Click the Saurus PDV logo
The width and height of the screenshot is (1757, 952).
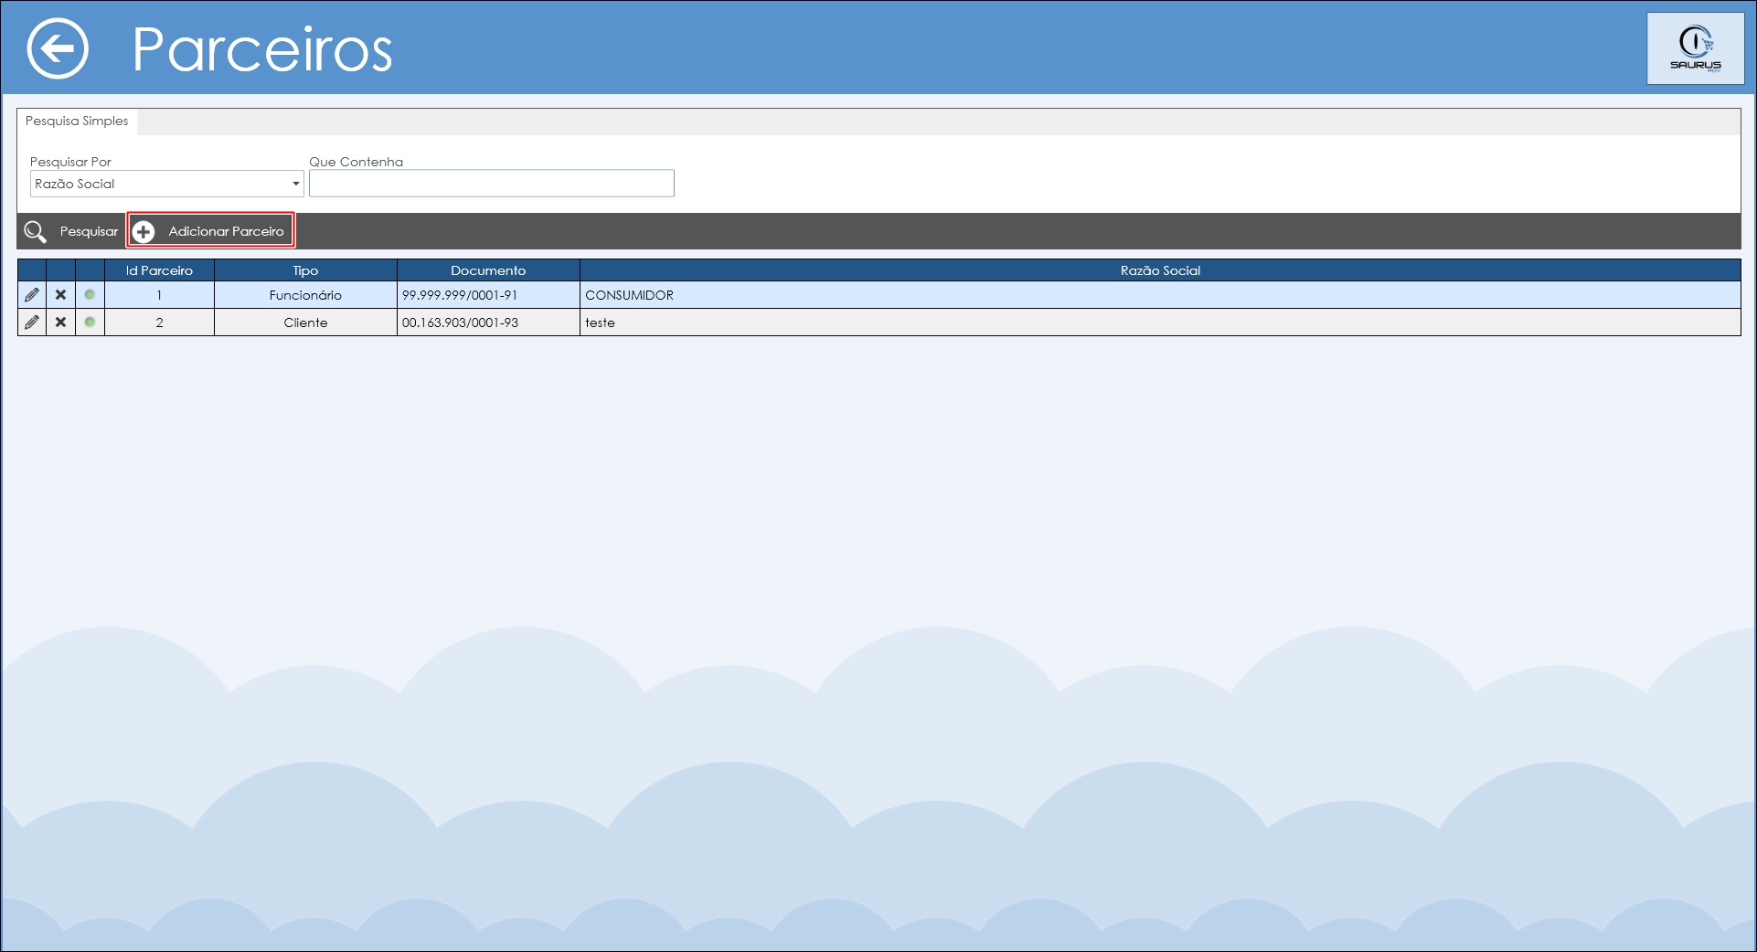[x=1696, y=48]
